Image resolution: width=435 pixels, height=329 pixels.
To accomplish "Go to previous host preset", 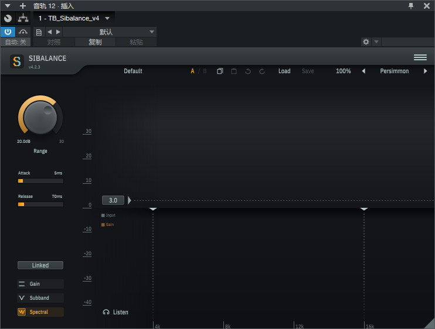I will click(49, 32).
